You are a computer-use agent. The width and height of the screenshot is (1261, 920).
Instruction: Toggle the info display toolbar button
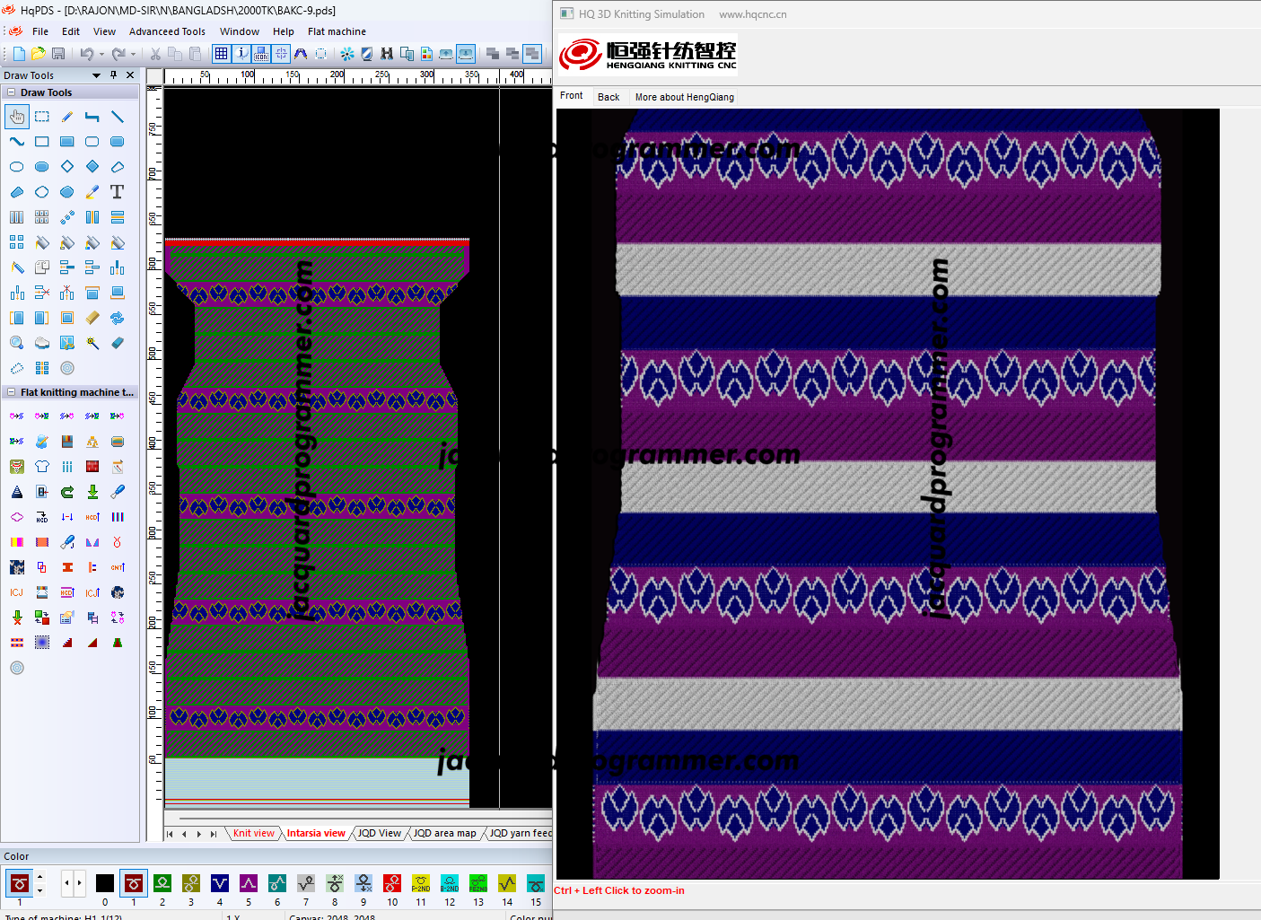[241, 54]
